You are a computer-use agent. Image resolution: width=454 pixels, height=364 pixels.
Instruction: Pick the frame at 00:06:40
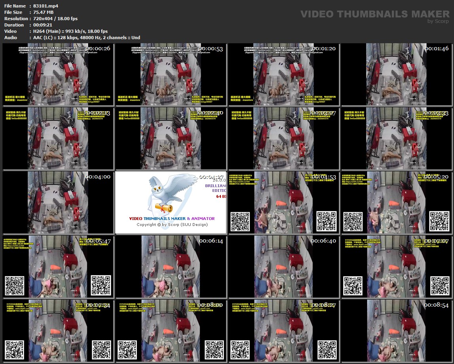click(x=284, y=267)
